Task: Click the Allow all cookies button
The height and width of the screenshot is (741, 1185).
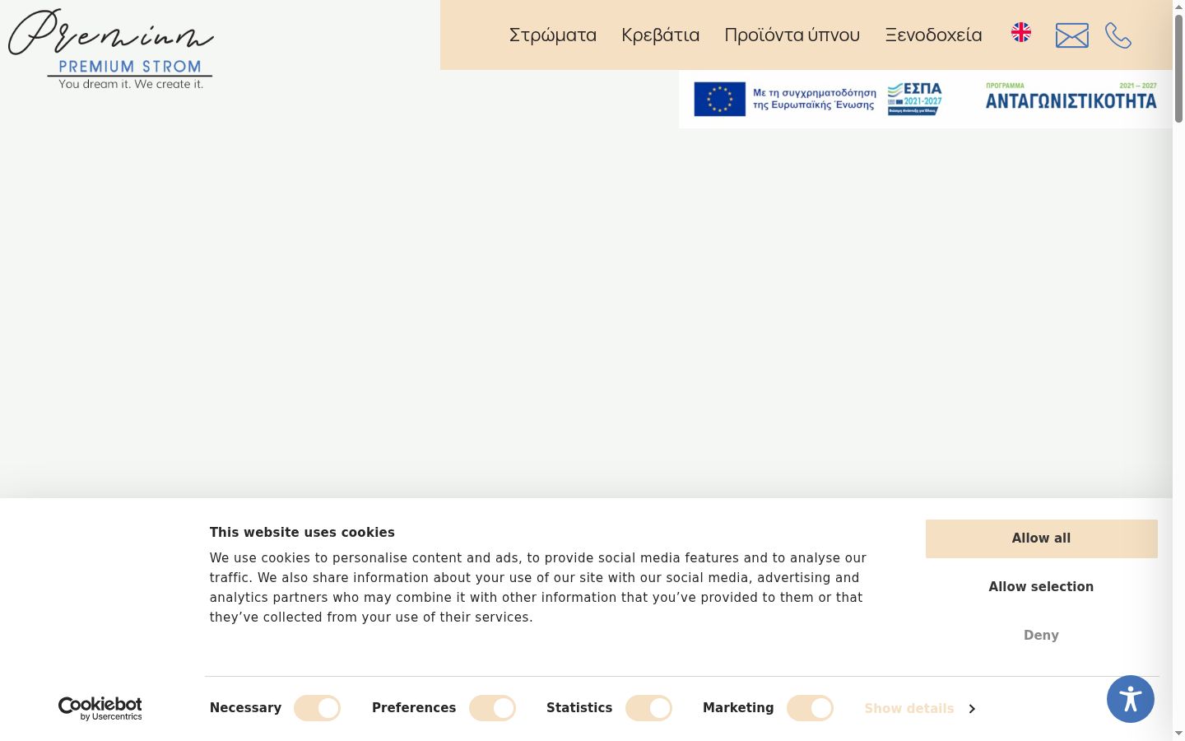Action: pos(1042,538)
